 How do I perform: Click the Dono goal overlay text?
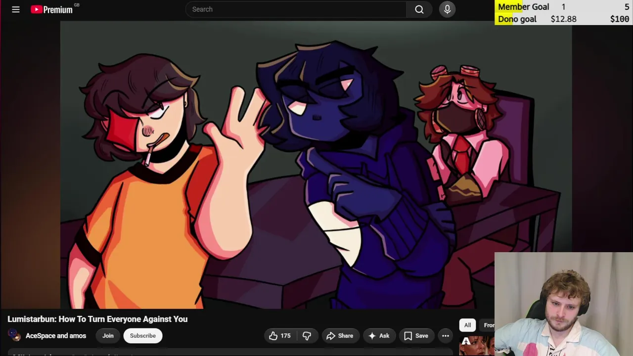517,19
